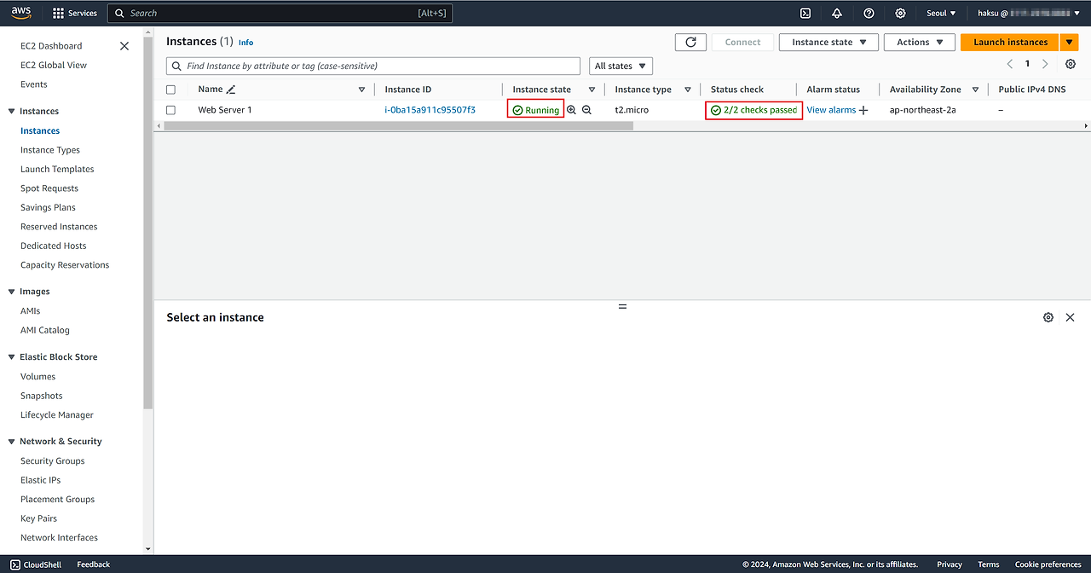
Task: Open CloudShell from top navigation icon
Action: click(x=805, y=13)
